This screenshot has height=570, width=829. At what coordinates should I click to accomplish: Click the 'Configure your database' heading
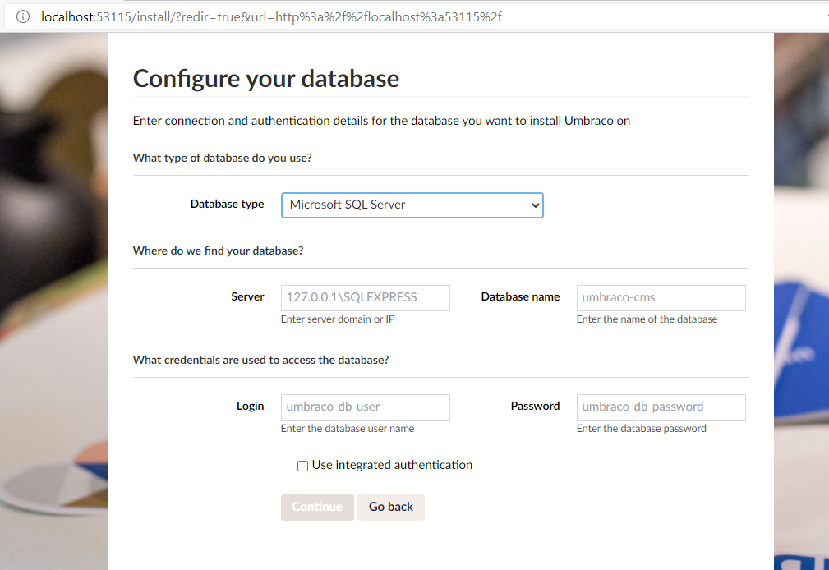click(x=266, y=79)
